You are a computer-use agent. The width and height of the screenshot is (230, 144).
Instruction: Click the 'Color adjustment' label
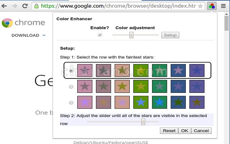click(x=135, y=28)
